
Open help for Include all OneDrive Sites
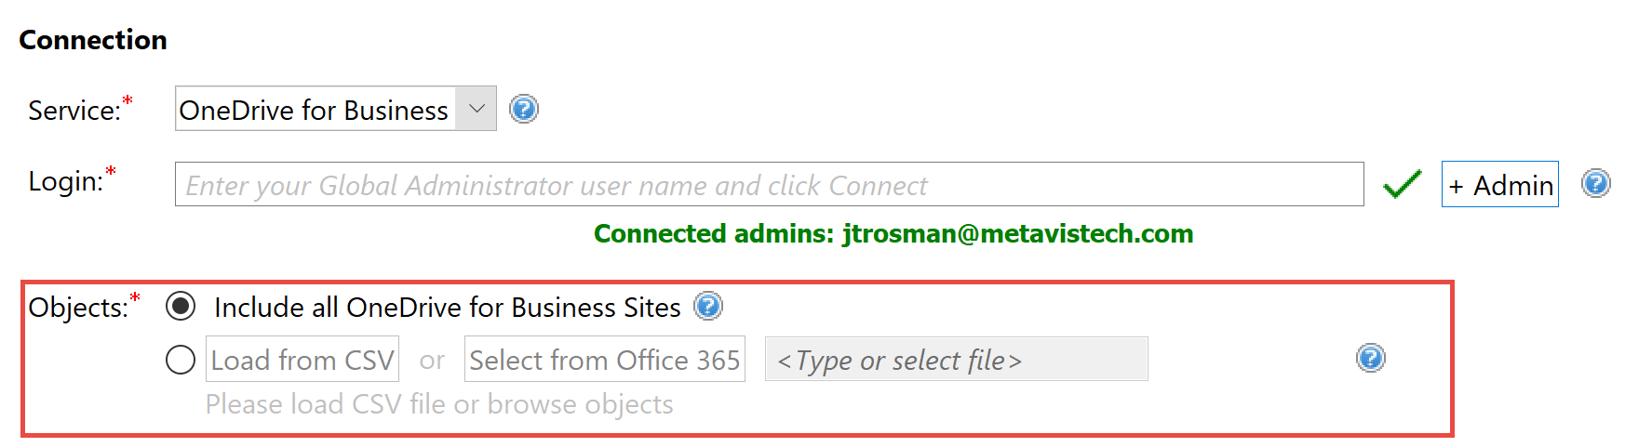pos(708,306)
